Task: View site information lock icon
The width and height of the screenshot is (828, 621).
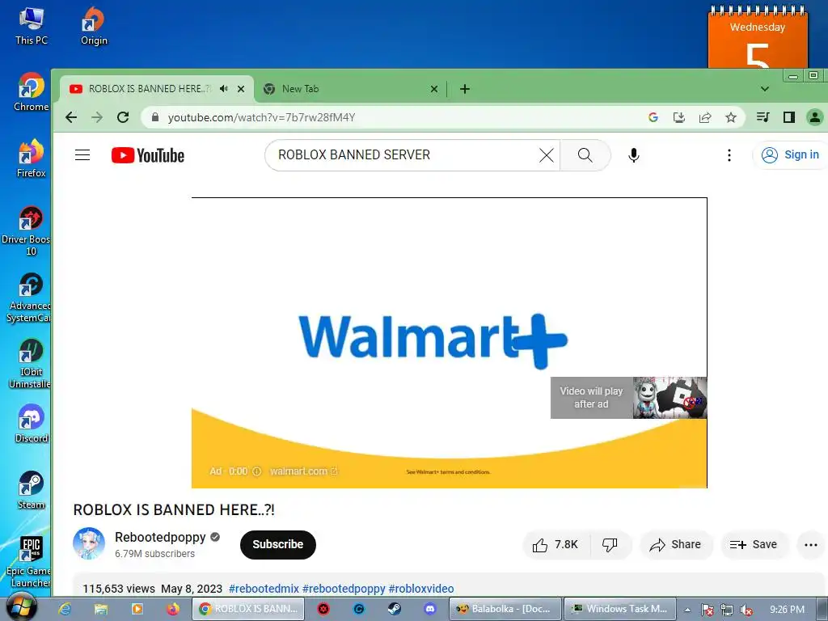Action: (x=154, y=117)
